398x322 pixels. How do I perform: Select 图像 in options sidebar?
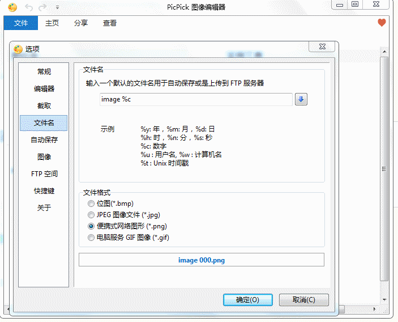[x=44, y=157]
